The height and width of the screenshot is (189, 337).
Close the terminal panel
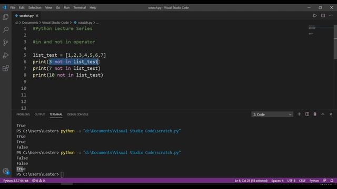pyautogui.click(x=331, y=114)
